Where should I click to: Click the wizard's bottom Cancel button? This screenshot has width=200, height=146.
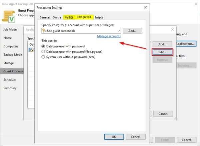tap(186, 140)
